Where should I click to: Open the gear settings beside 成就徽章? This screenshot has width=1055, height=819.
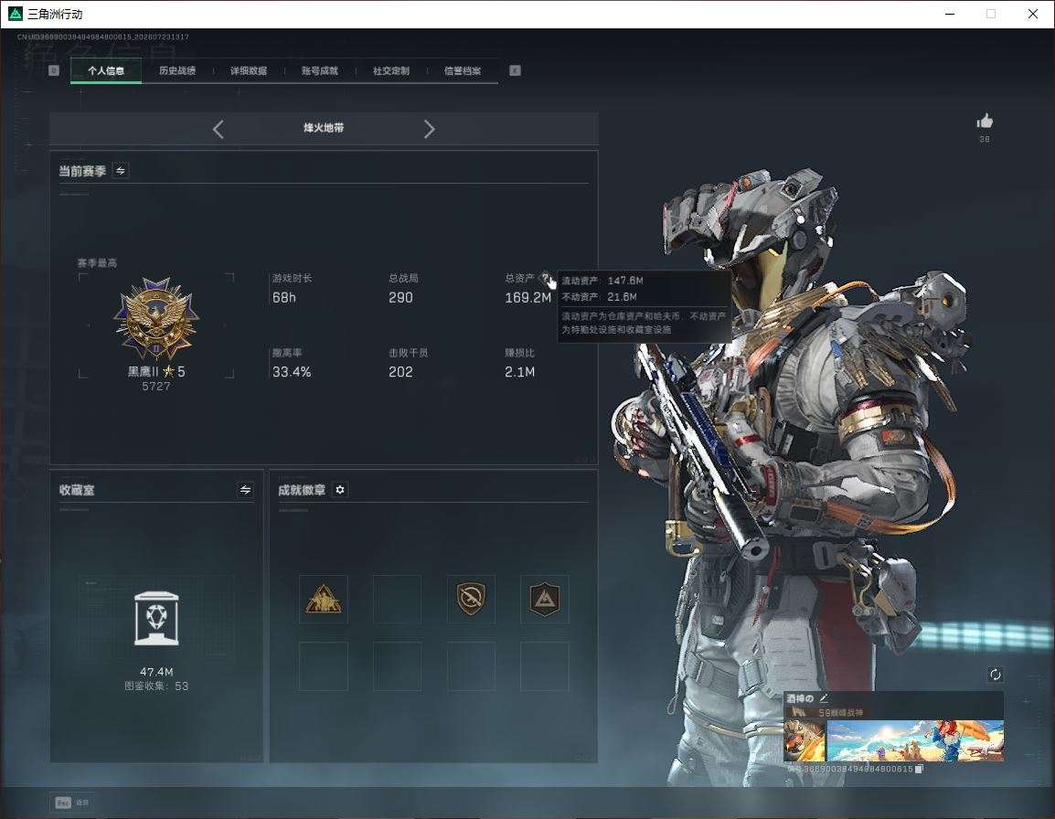340,490
